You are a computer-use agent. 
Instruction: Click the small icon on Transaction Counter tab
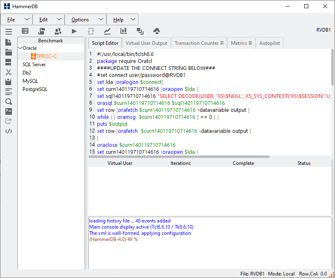click(x=222, y=43)
